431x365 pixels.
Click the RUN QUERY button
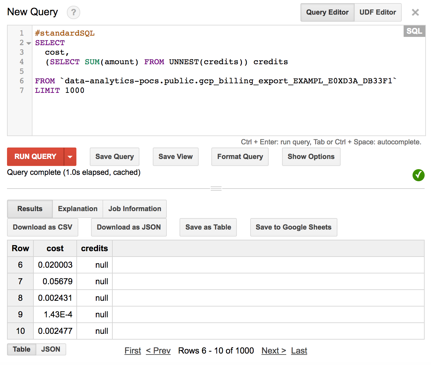(x=35, y=157)
